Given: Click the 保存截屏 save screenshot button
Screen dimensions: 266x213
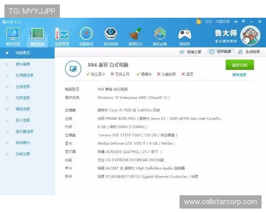Looking at the screenshot, I should (221, 52).
